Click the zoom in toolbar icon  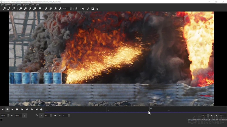46,9
